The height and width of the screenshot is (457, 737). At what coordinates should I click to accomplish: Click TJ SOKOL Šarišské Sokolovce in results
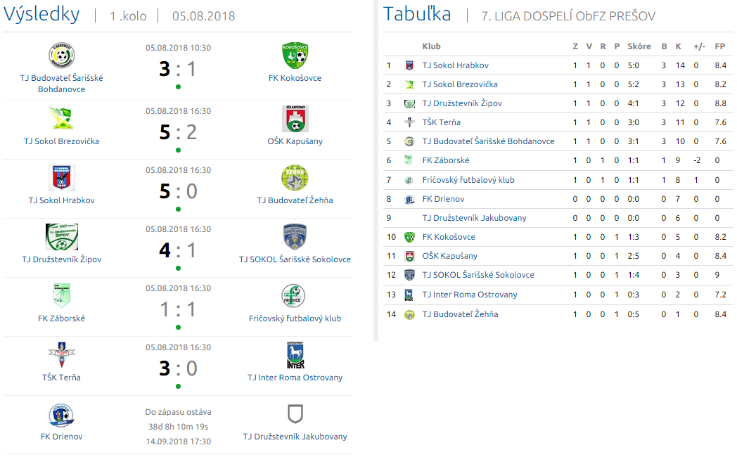(295, 259)
